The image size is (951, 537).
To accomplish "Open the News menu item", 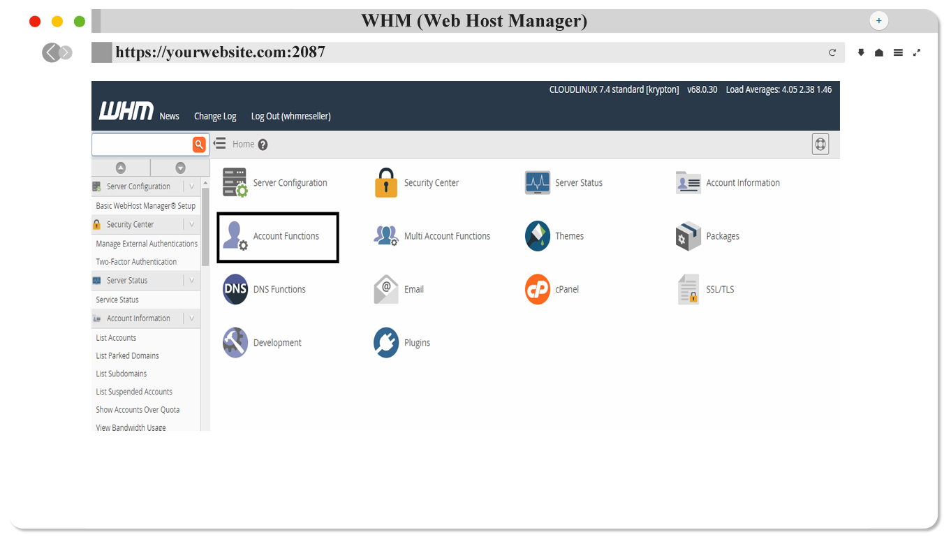I will [169, 117].
